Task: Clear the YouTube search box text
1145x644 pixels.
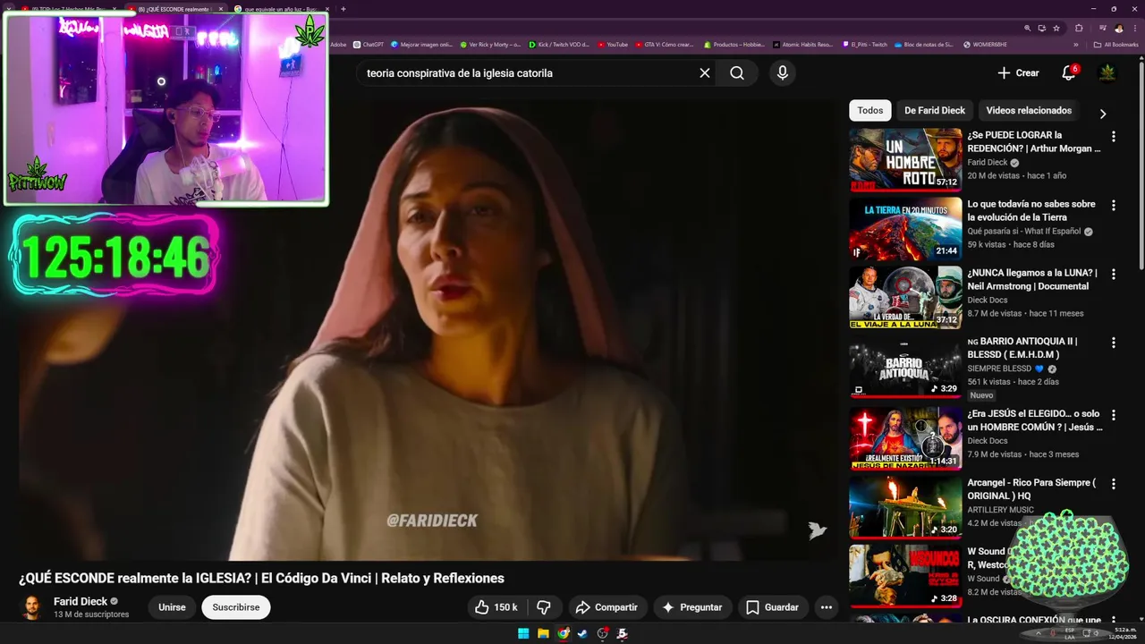Action: [705, 73]
